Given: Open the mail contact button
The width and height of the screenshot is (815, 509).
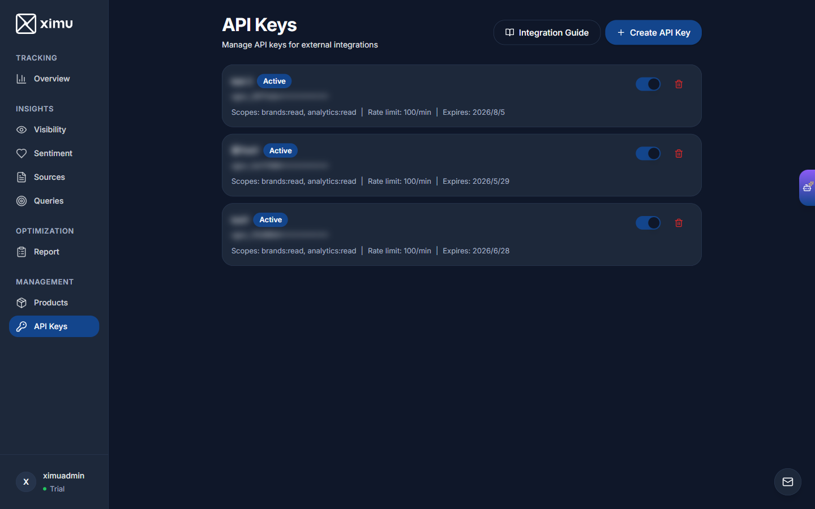Looking at the screenshot, I should coord(788,482).
